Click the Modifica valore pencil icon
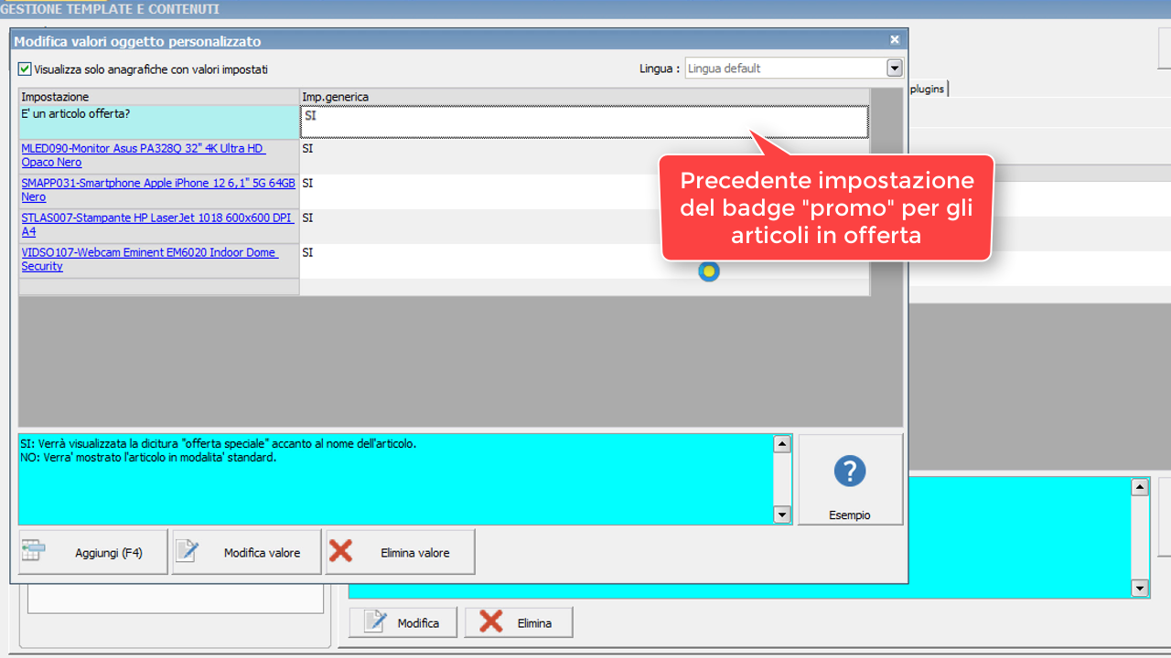The width and height of the screenshot is (1171, 658). click(188, 551)
